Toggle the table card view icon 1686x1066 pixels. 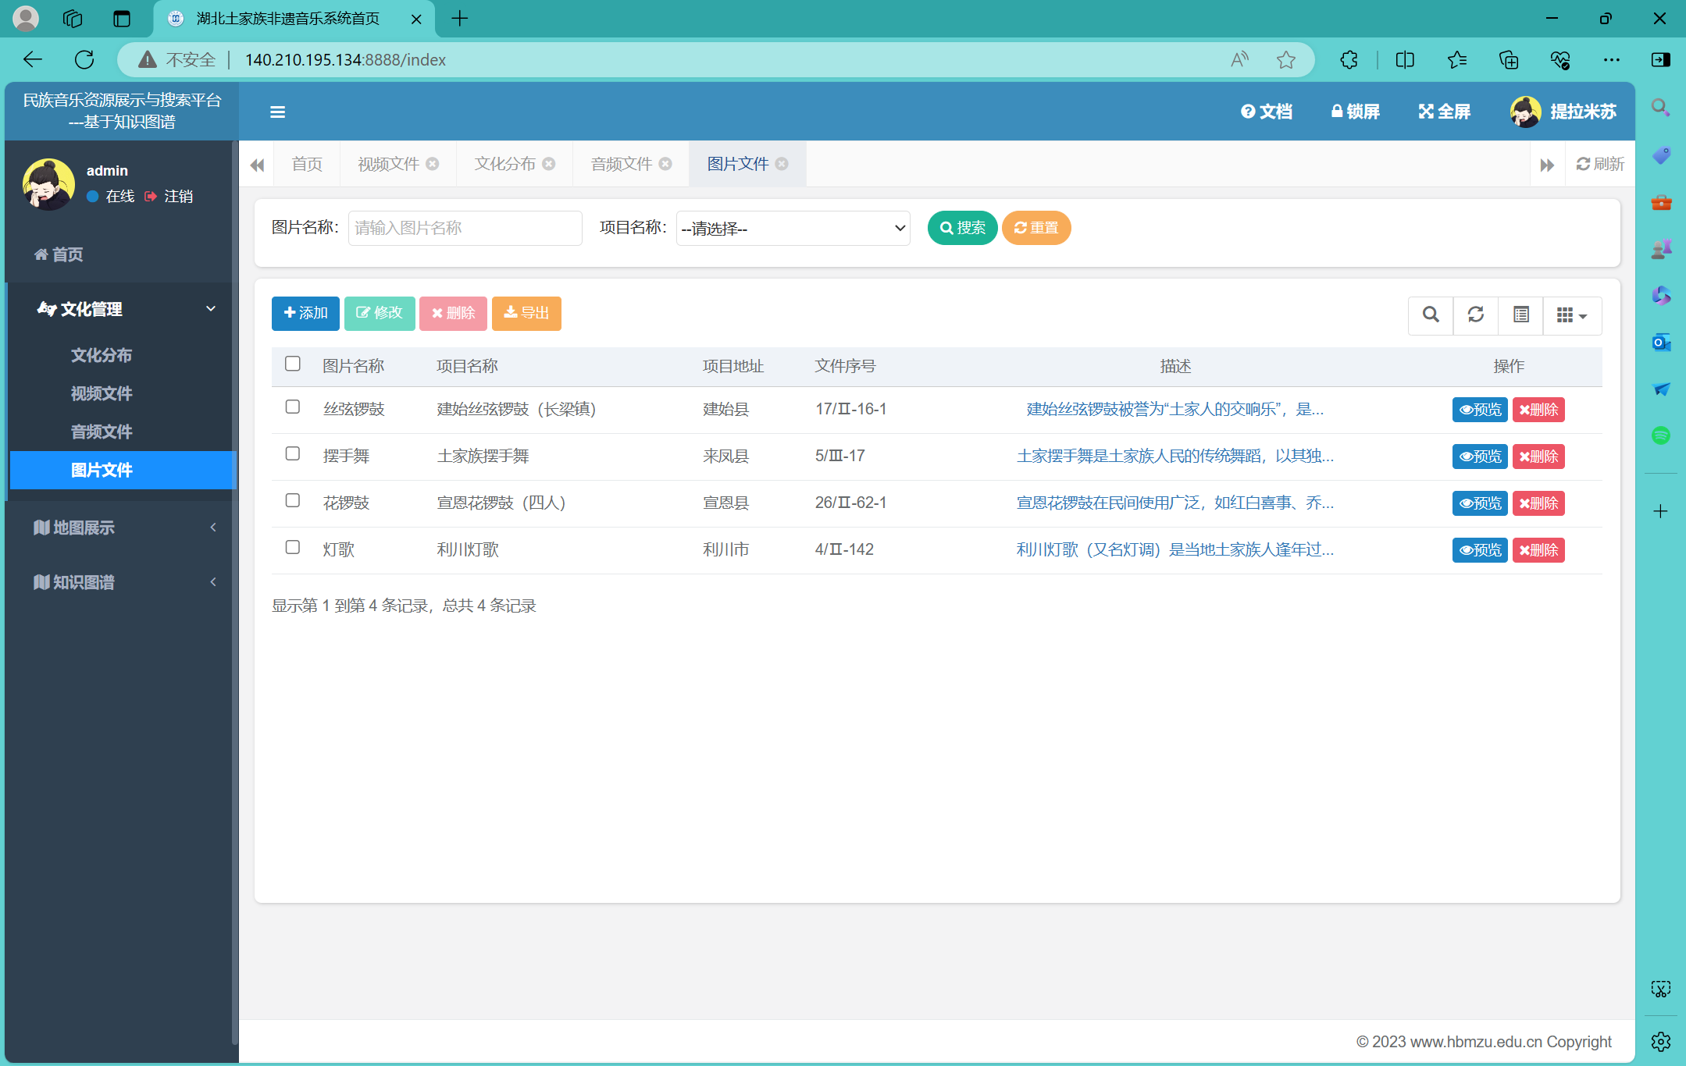click(x=1521, y=315)
